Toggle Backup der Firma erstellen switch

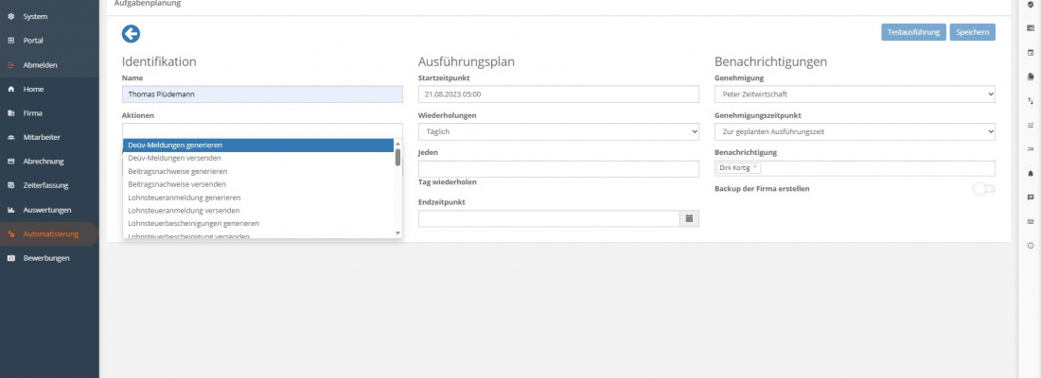pyautogui.click(x=984, y=189)
